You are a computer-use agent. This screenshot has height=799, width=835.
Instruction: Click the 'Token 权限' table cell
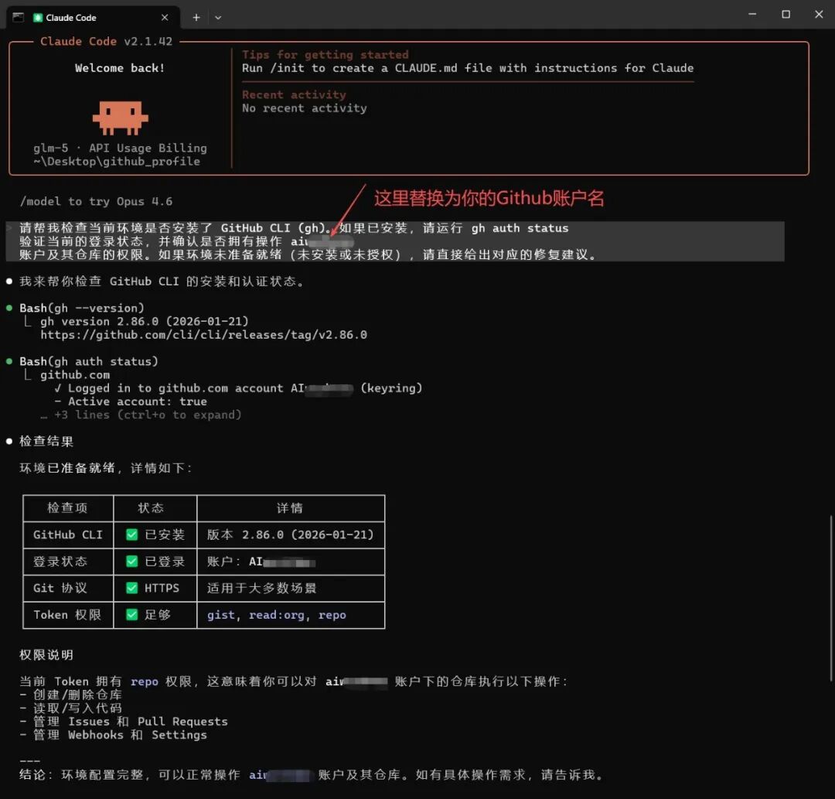[x=67, y=615]
